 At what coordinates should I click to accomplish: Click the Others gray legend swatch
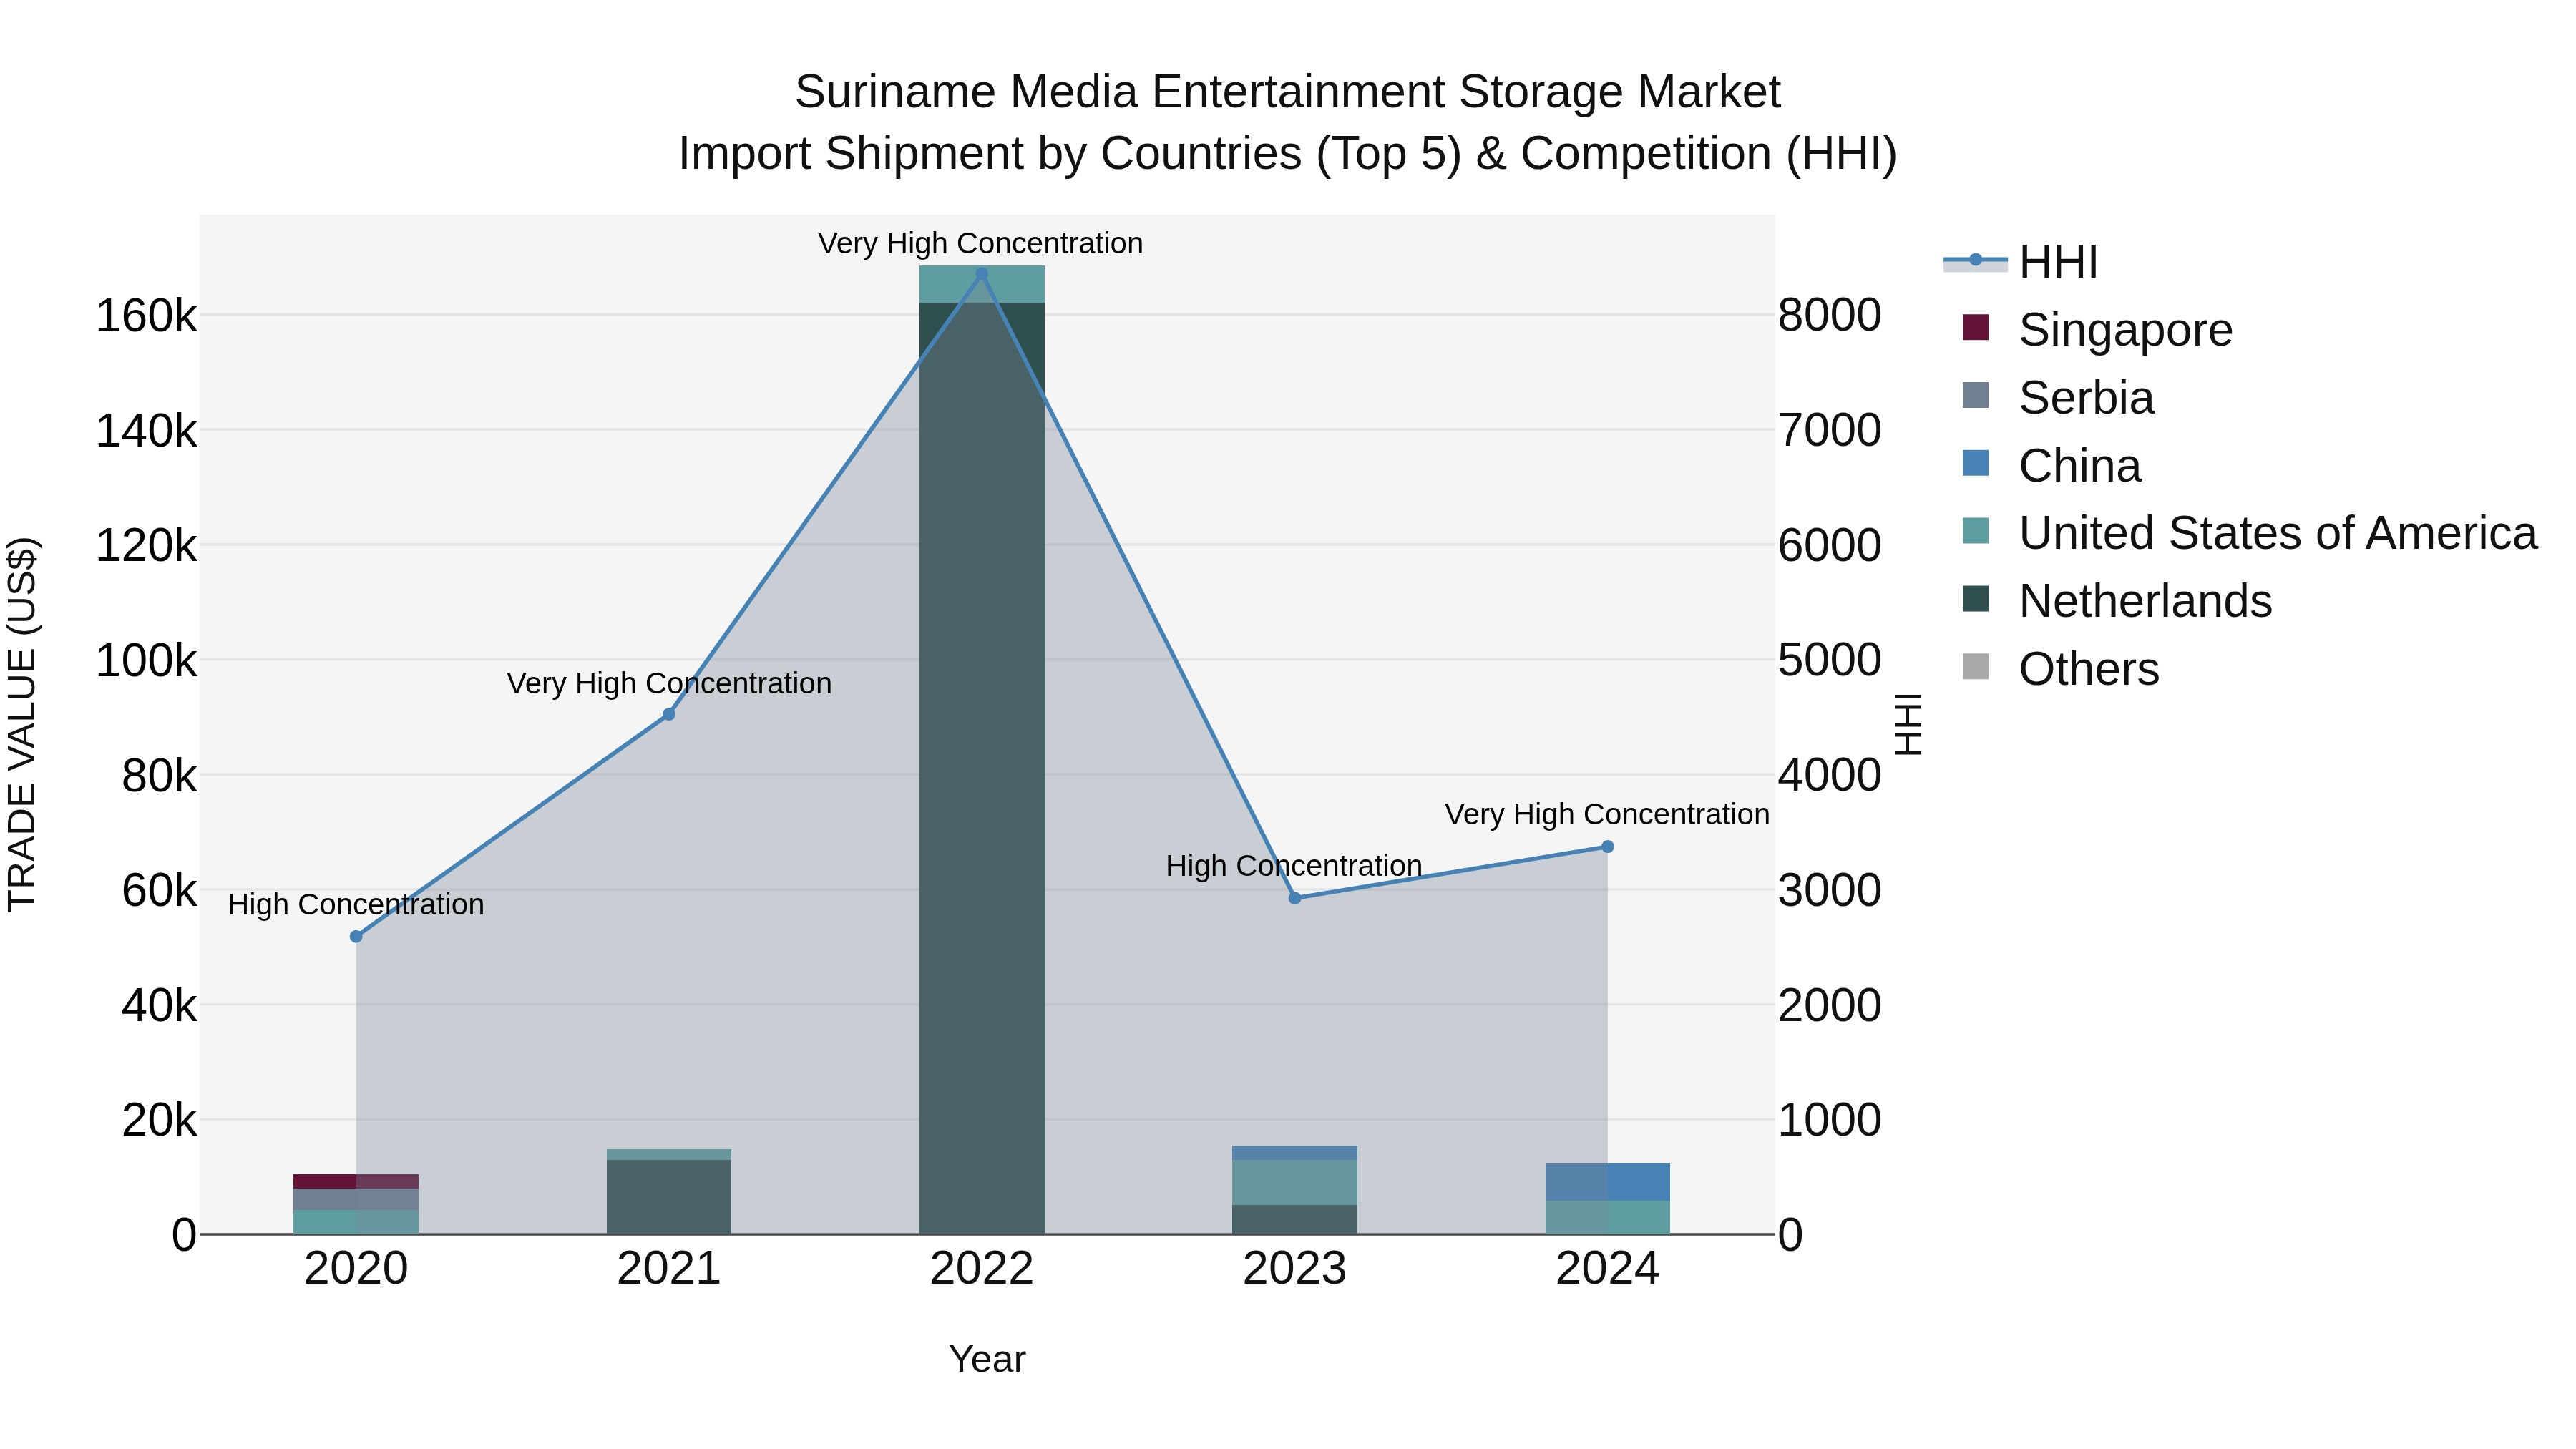click(1976, 666)
